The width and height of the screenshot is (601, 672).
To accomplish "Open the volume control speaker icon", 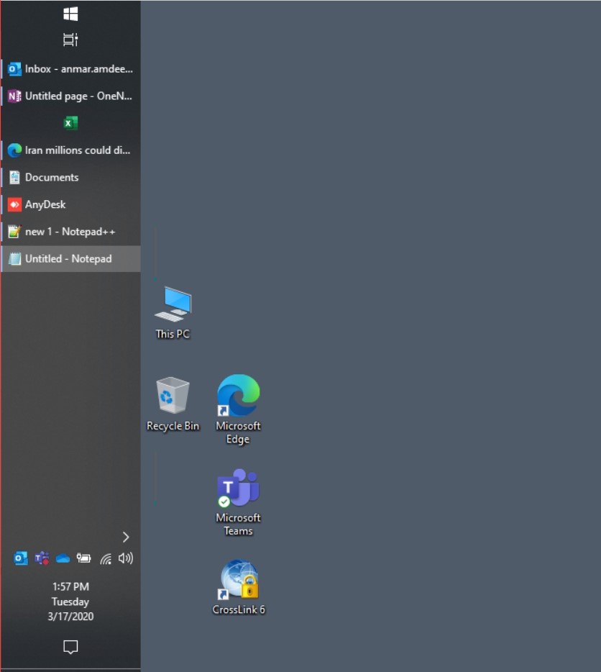I will pos(126,558).
